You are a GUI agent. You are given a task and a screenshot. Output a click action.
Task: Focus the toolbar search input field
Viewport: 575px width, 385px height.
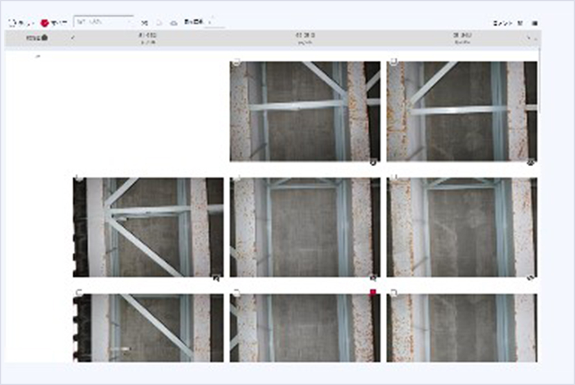(104, 22)
